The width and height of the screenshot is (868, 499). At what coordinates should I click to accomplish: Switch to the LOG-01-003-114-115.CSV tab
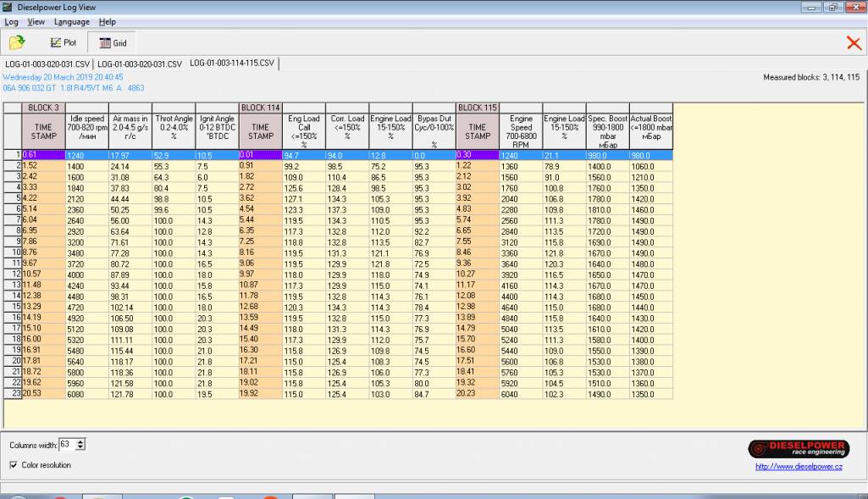pyautogui.click(x=232, y=64)
